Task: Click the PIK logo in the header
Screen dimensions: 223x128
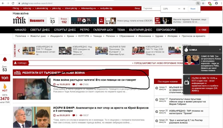Action: point(19,20)
